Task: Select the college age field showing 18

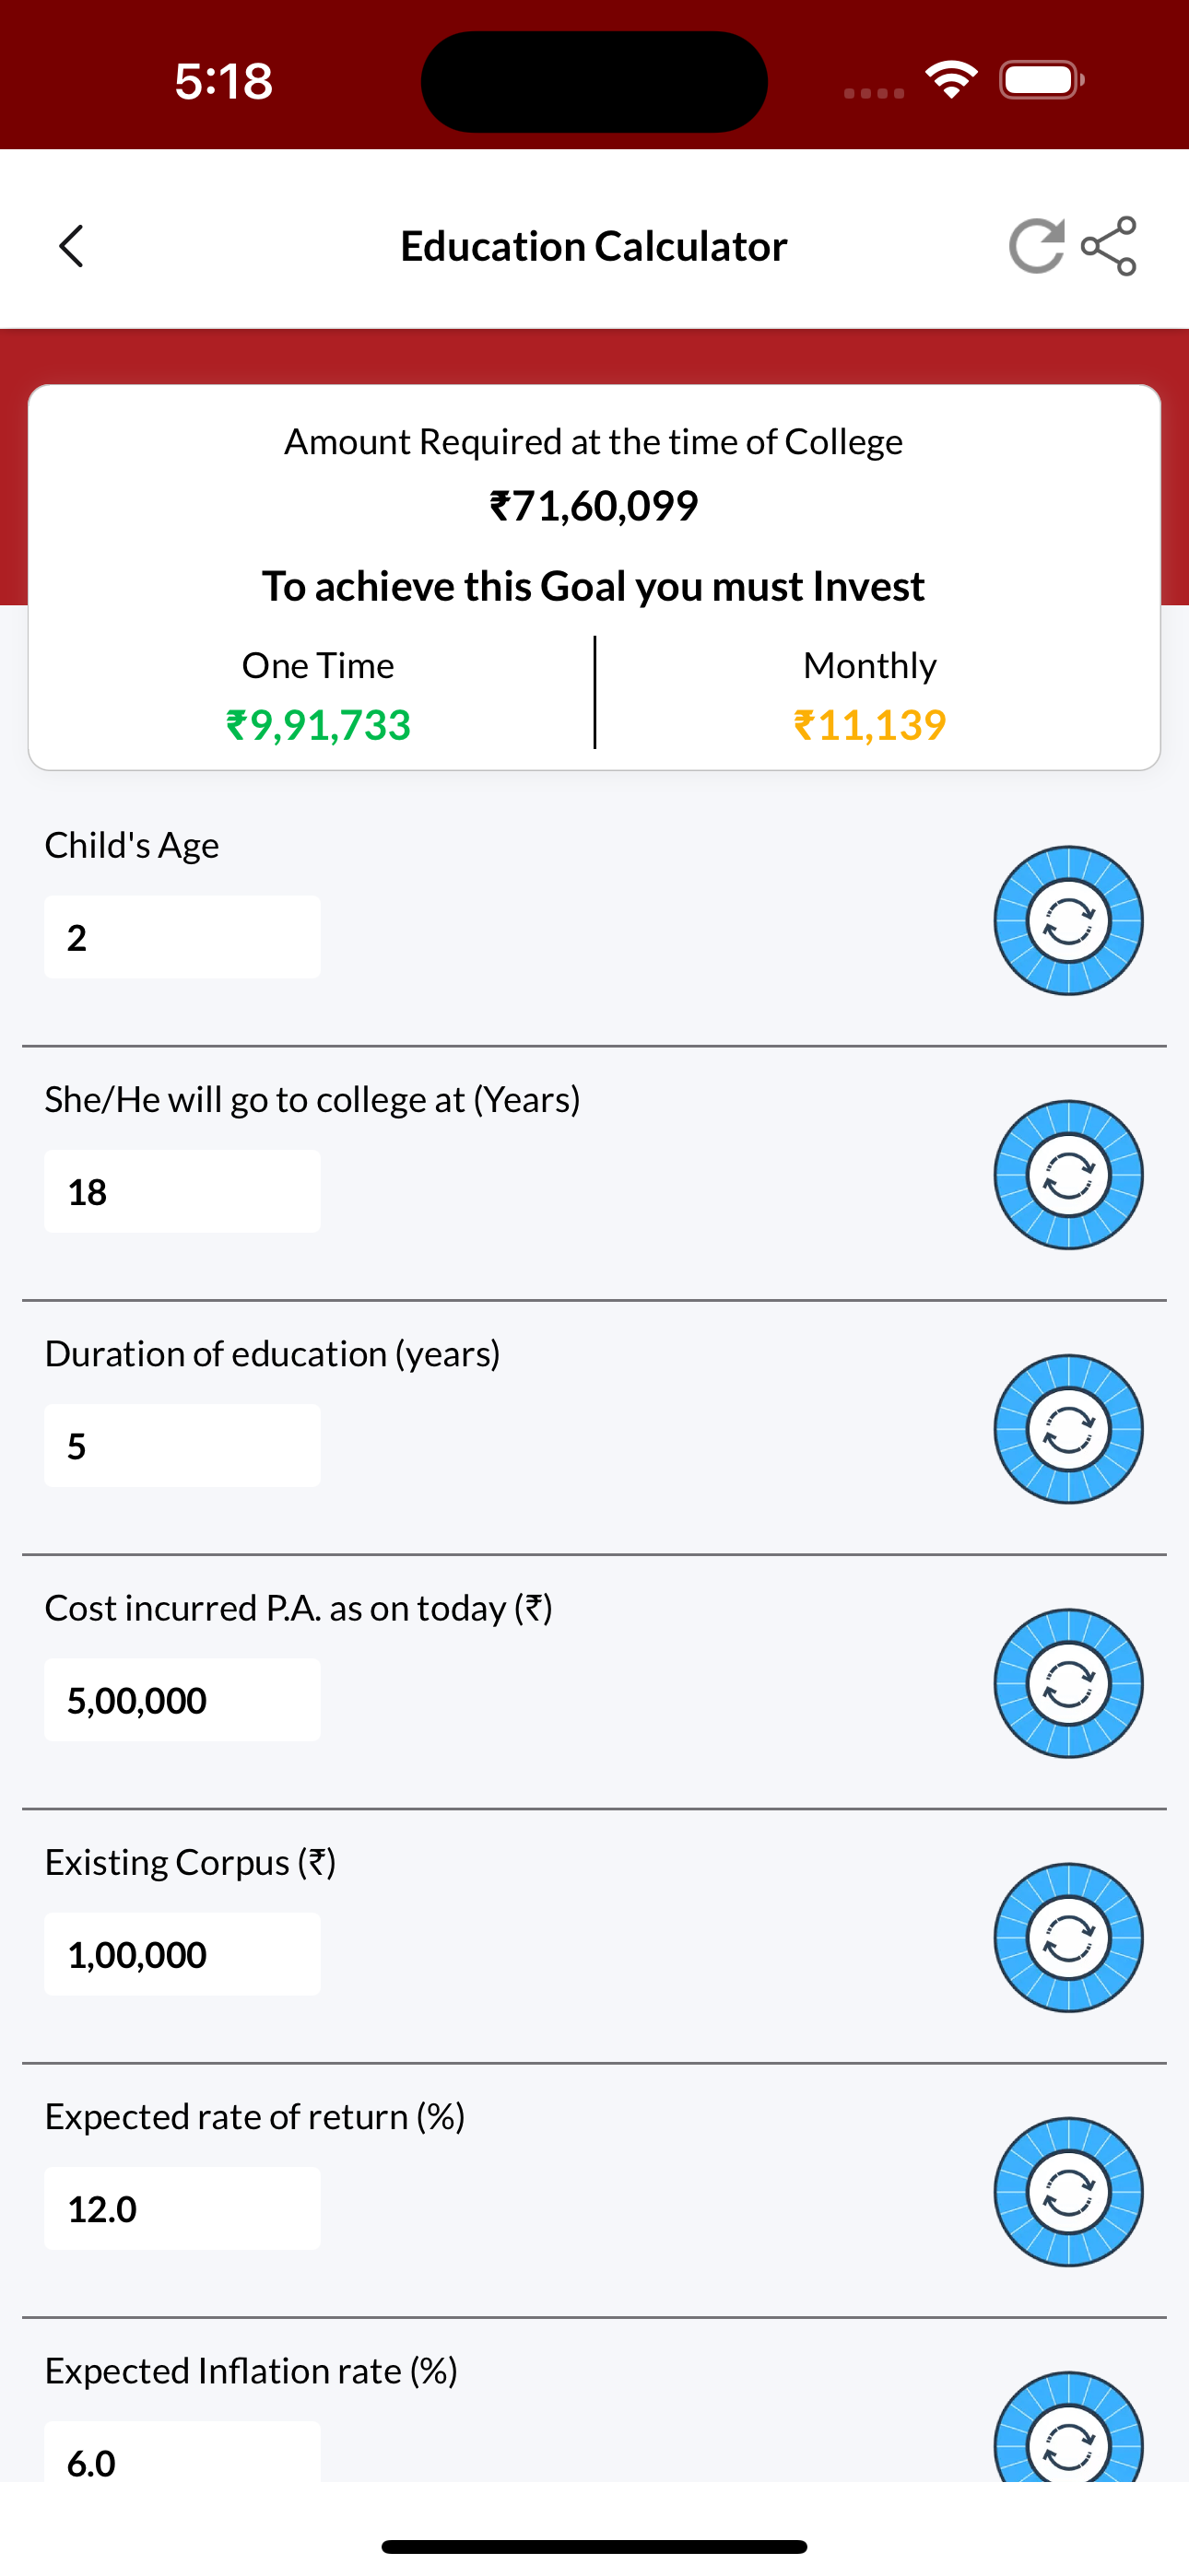Action: point(182,1191)
